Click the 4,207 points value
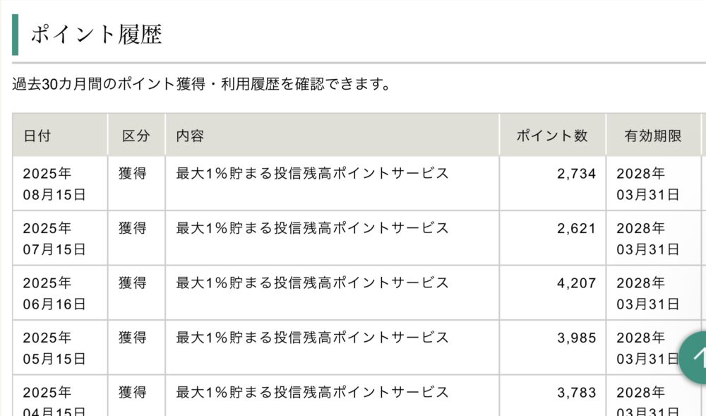This screenshot has width=706, height=416. tap(576, 283)
